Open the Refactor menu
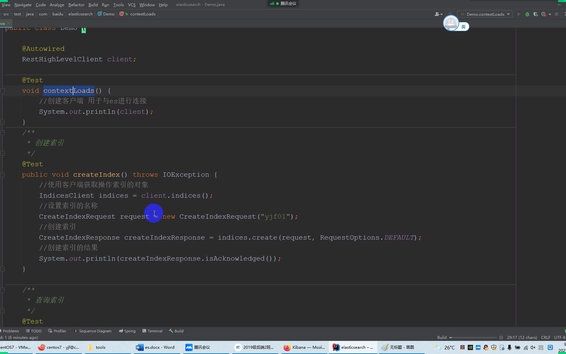Screen dimensions: 566x354 click(x=76, y=5)
